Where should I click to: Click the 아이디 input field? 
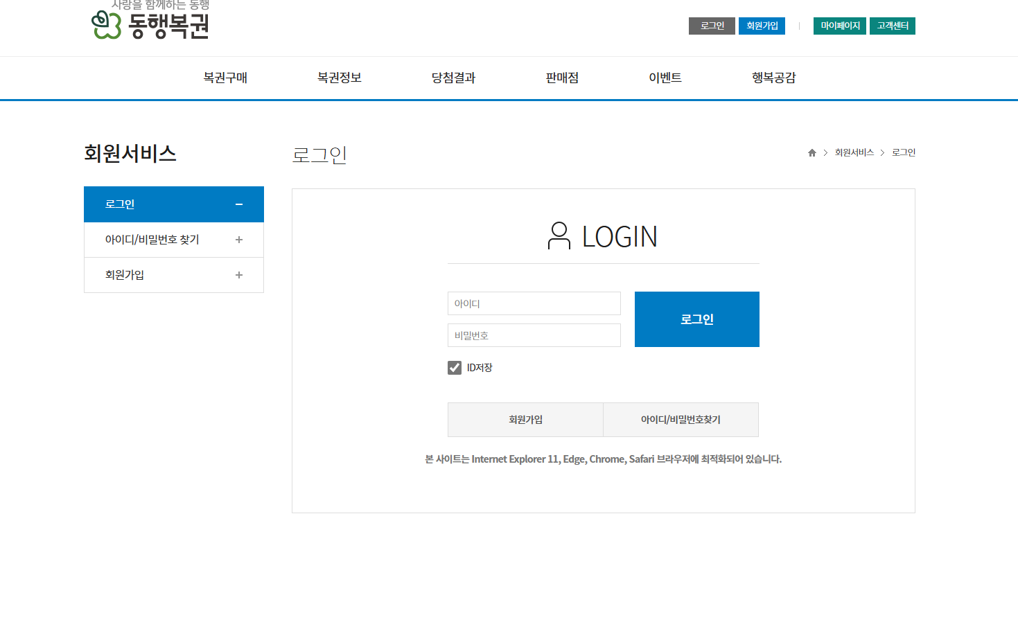(x=534, y=303)
